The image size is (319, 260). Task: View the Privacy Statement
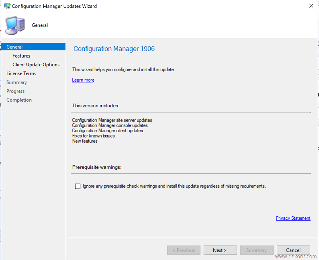click(x=293, y=218)
